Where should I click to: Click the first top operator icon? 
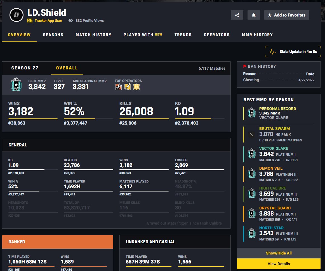[119, 87]
